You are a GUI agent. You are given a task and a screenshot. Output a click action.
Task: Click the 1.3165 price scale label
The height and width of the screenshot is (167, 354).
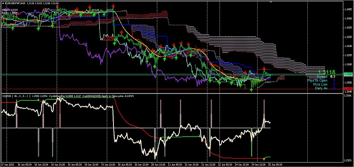point(348,65)
